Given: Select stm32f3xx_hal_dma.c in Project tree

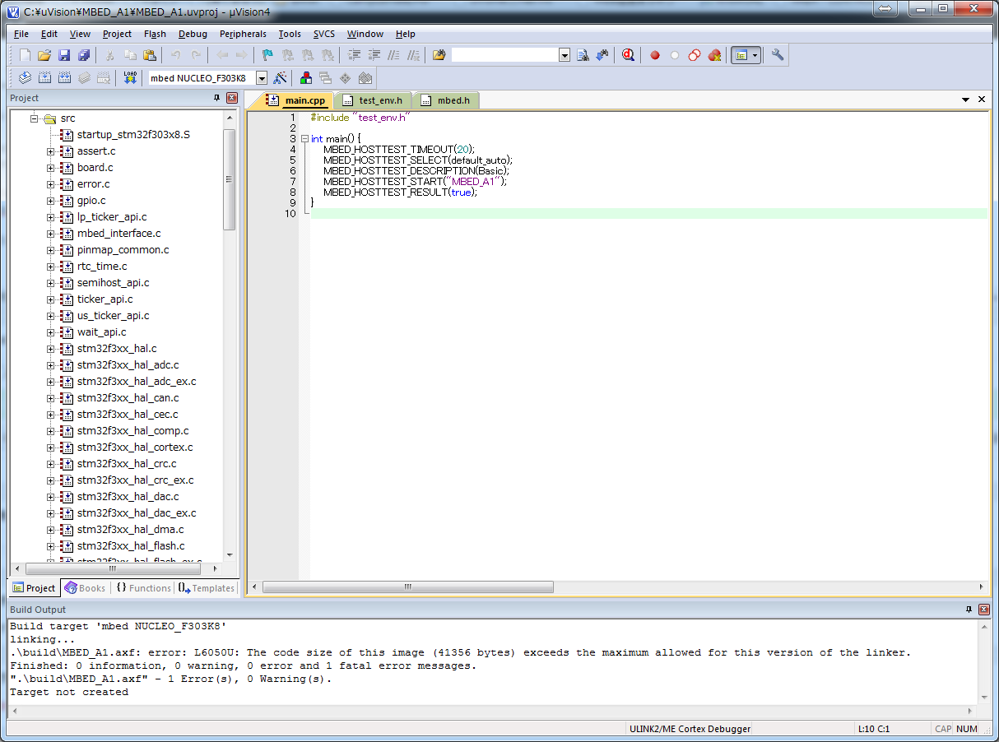Looking at the screenshot, I should 130,530.
